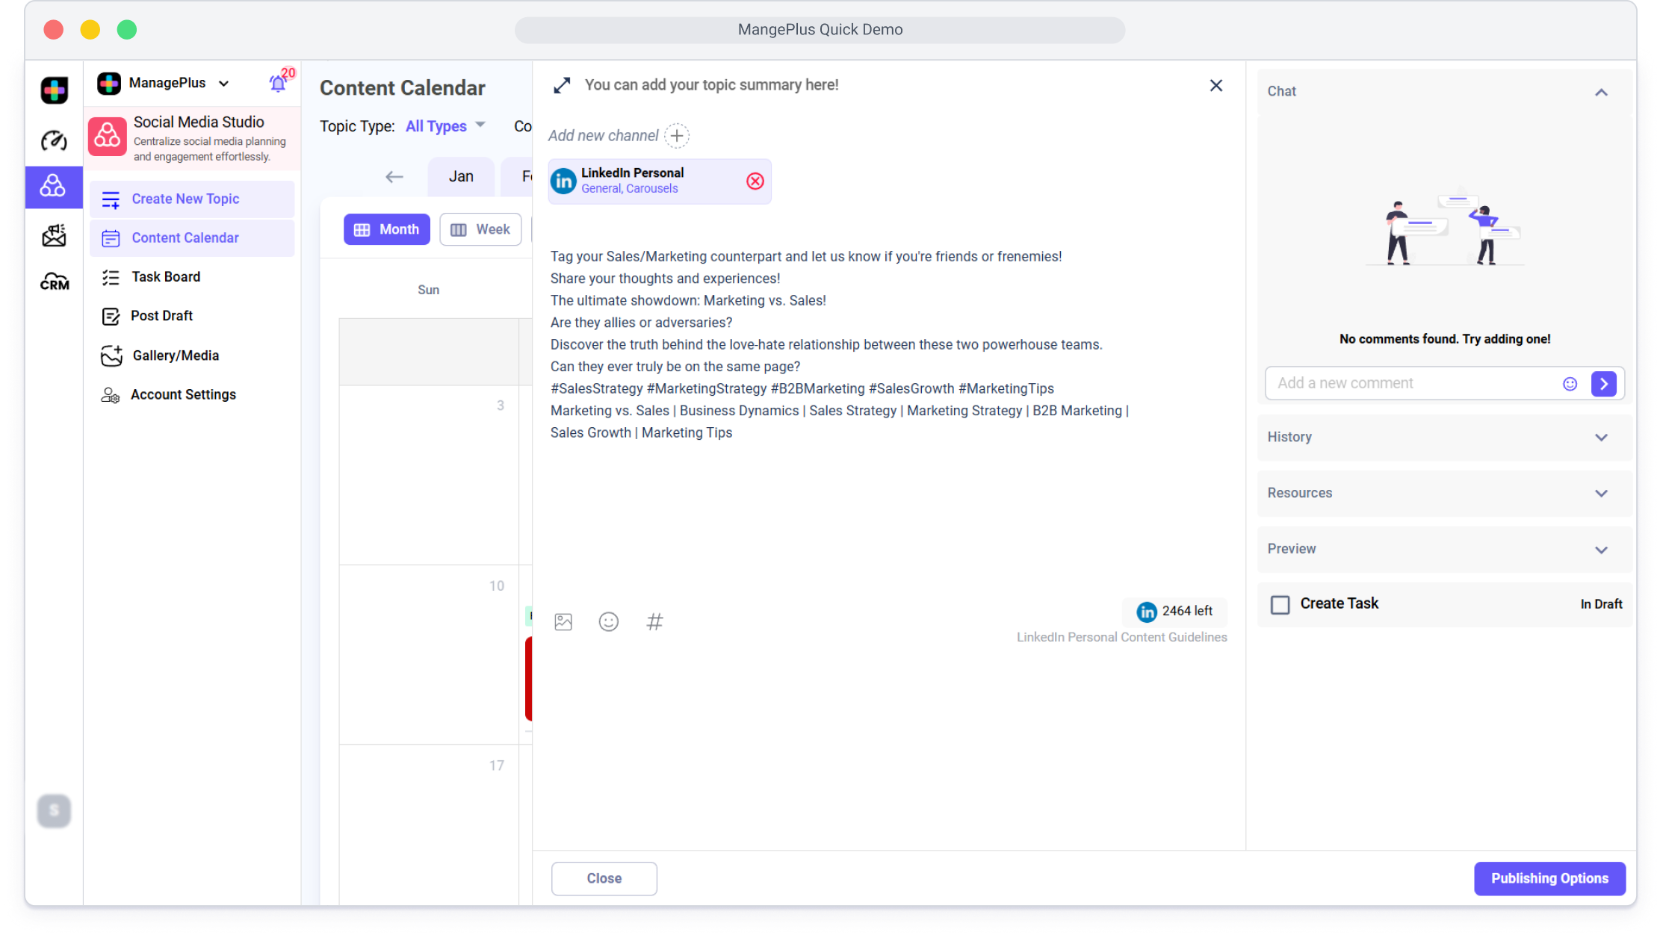This screenshot has width=1660, height=935.
Task: Open the email campaigns envelope icon
Action: [x=54, y=235]
